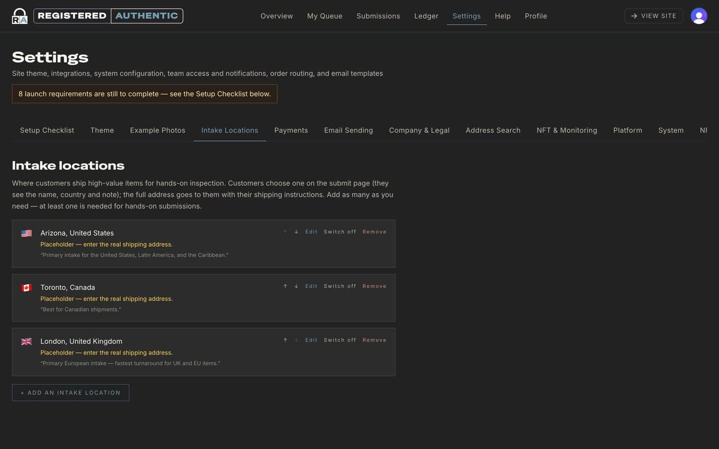Edit the London intake location
Screen dimensions: 719x449
pyautogui.click(x=311, y=340)
